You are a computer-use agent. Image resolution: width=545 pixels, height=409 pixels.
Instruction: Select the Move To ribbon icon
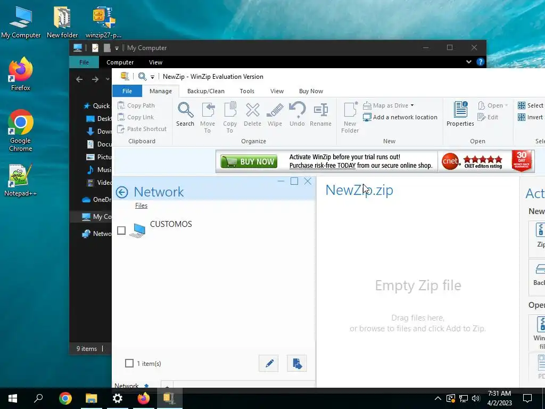point(208,118)
